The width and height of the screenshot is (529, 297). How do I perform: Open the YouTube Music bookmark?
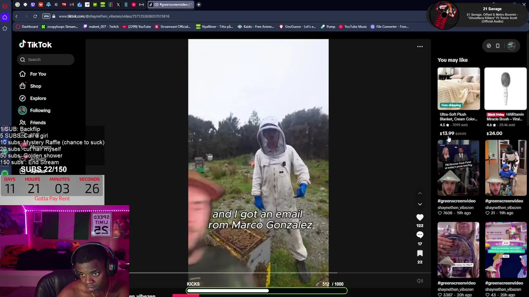click(x=353, y=26)
